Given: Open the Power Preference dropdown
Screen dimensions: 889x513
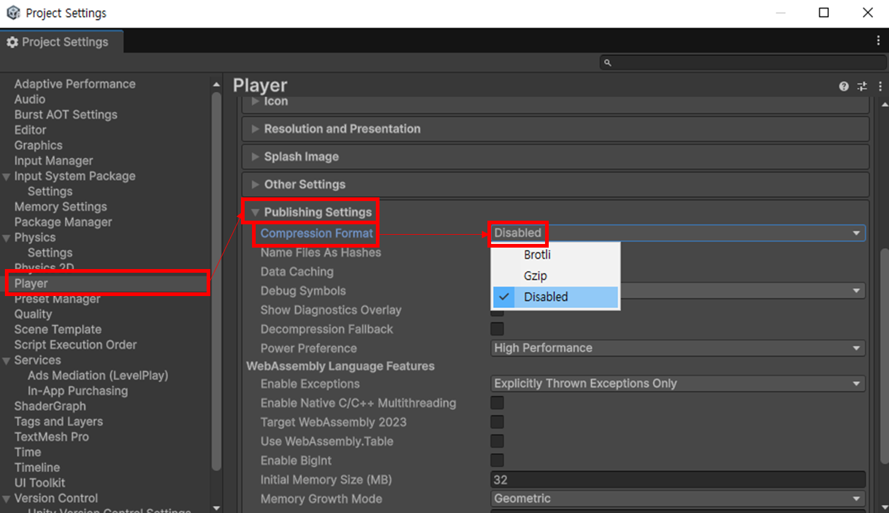Looking at the screenshot, I should pos(678,348).
